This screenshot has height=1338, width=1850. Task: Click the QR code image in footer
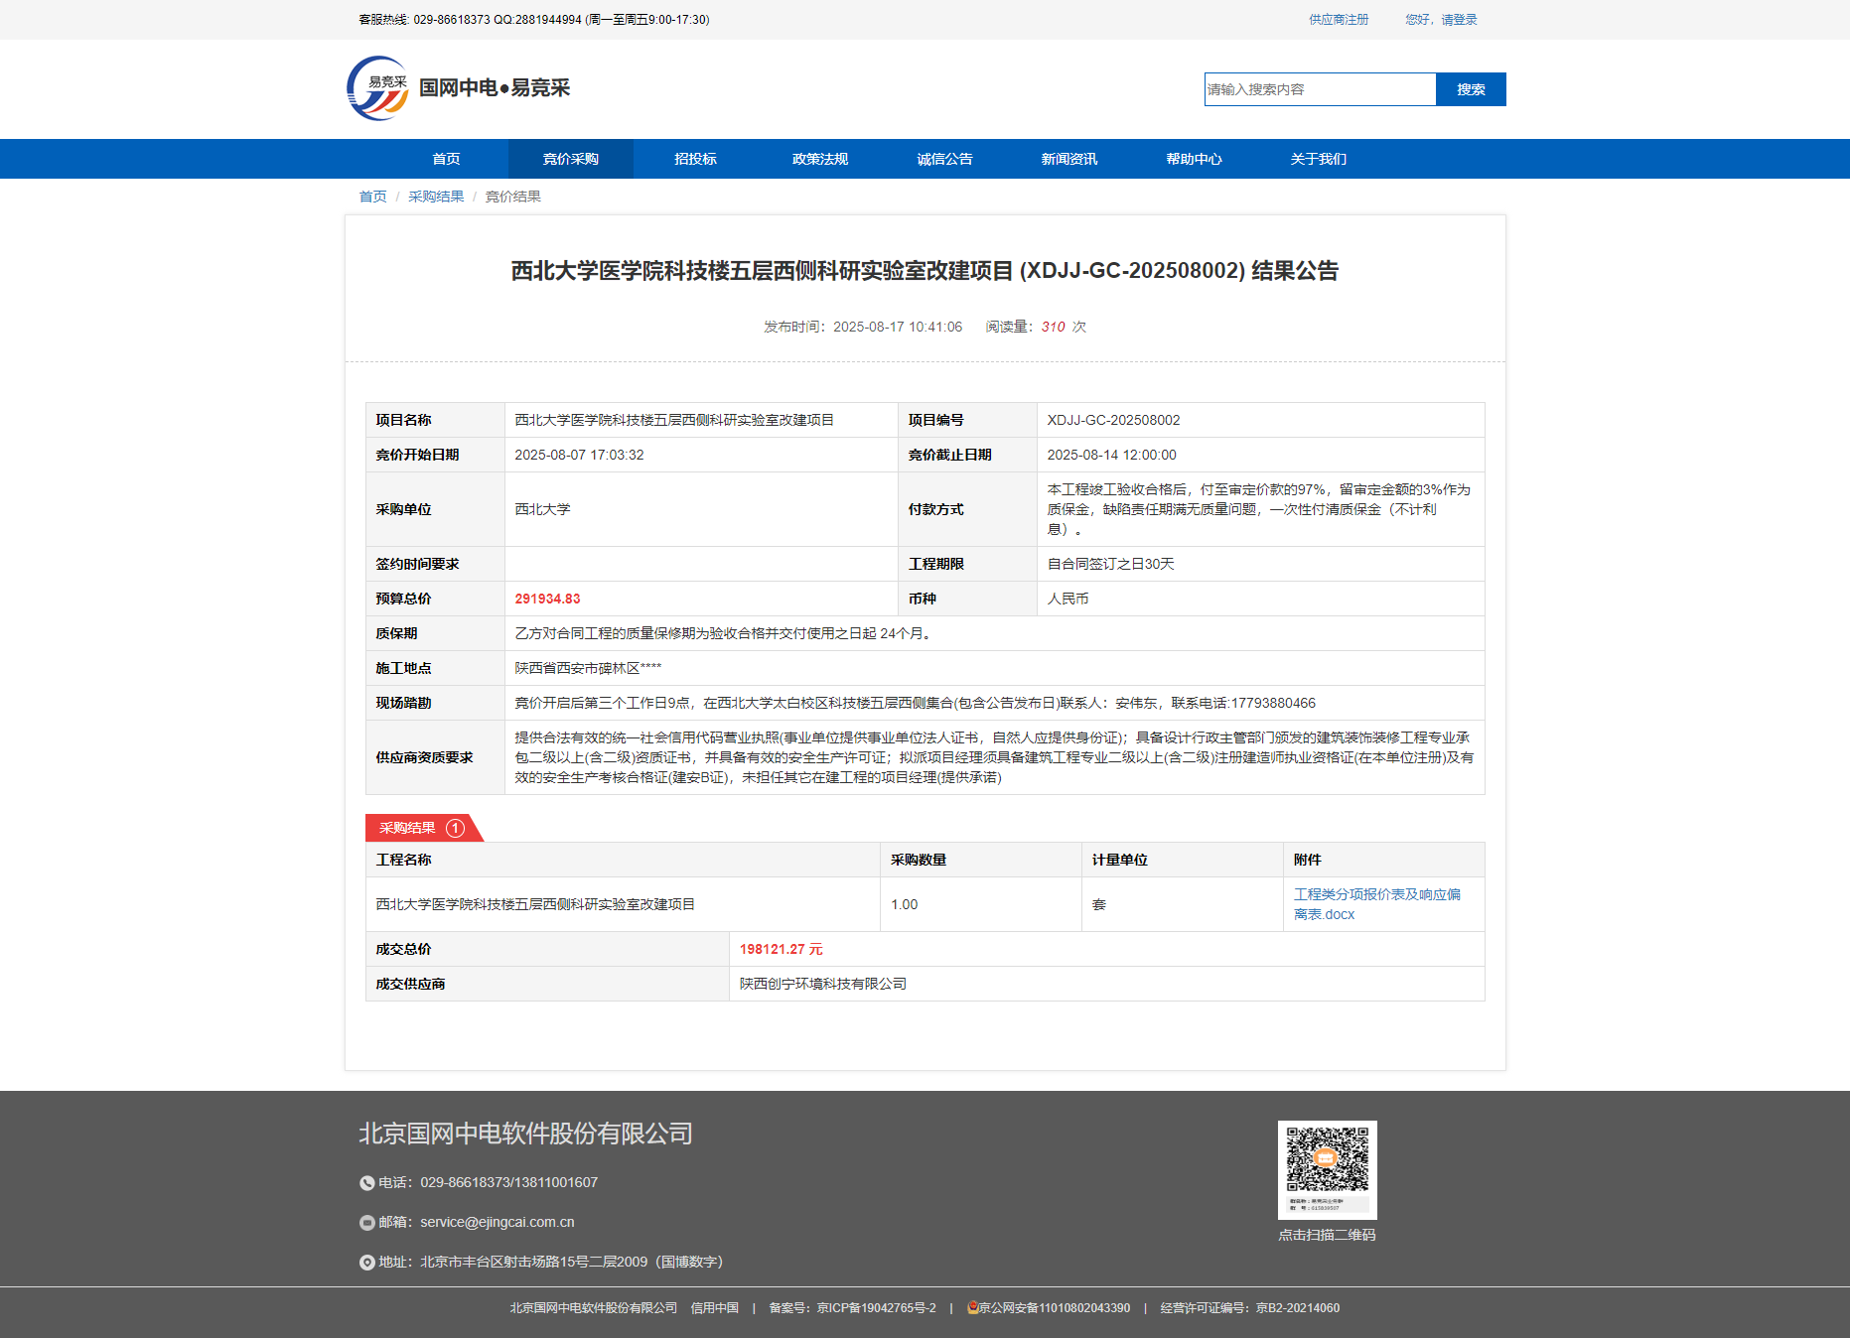[x=1327, y=1169]
